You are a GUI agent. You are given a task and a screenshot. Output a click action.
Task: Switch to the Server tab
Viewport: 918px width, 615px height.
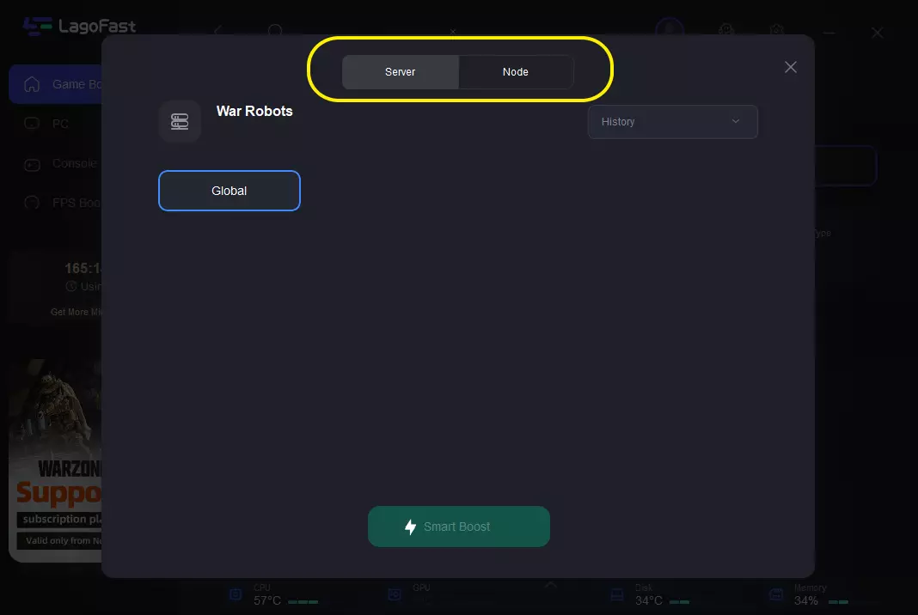tap(400, 72)
